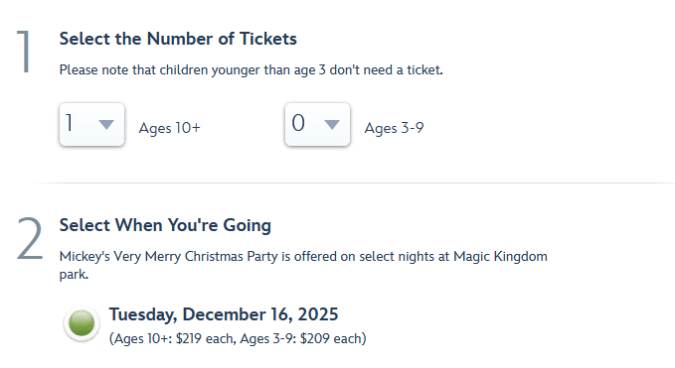
Task: Click the arrow on the Ages 3-9 selector
Action: click(x=331, y=125)
